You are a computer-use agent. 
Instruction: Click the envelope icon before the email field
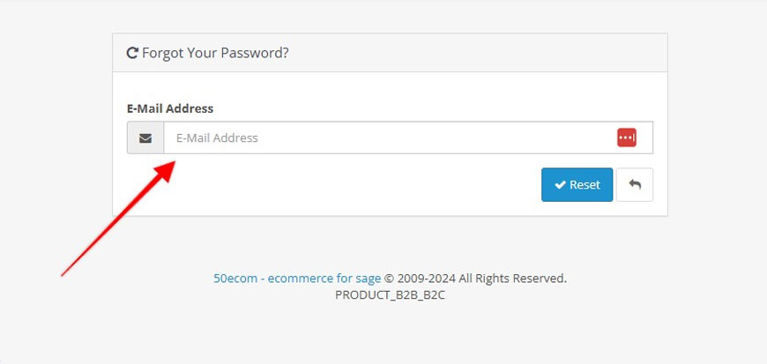coord(145,138)
